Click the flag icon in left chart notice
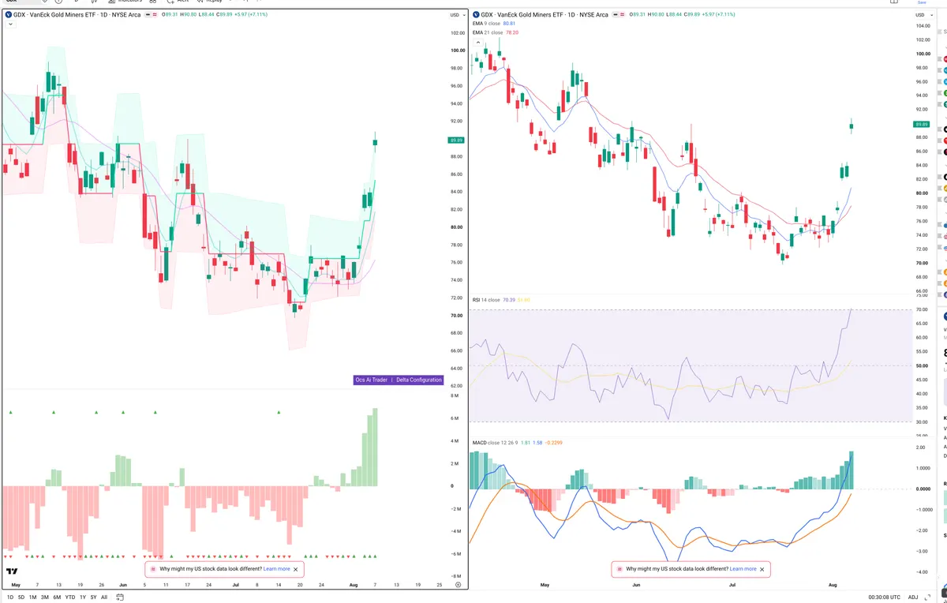Image resolution: width=947 pixels, height=603 pixels. (153, 569)
